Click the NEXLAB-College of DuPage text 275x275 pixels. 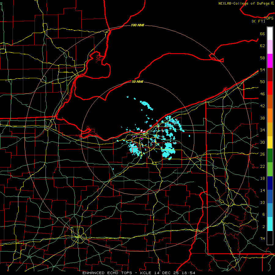click(x=244, y=3)
